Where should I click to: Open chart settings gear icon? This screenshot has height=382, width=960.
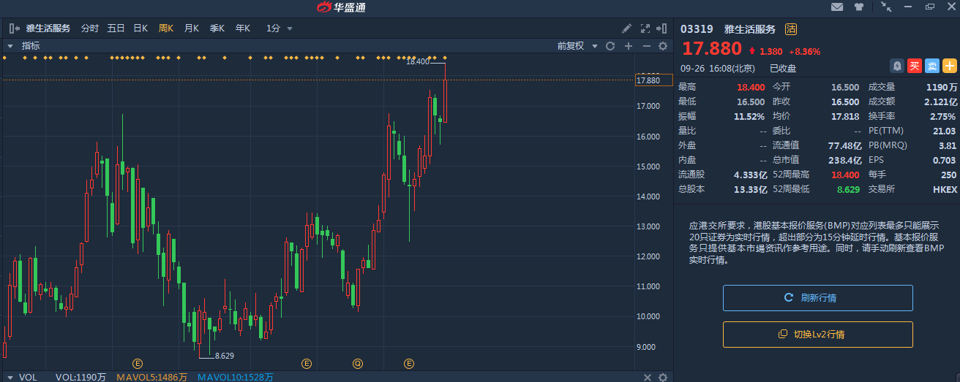coord(663,46)
